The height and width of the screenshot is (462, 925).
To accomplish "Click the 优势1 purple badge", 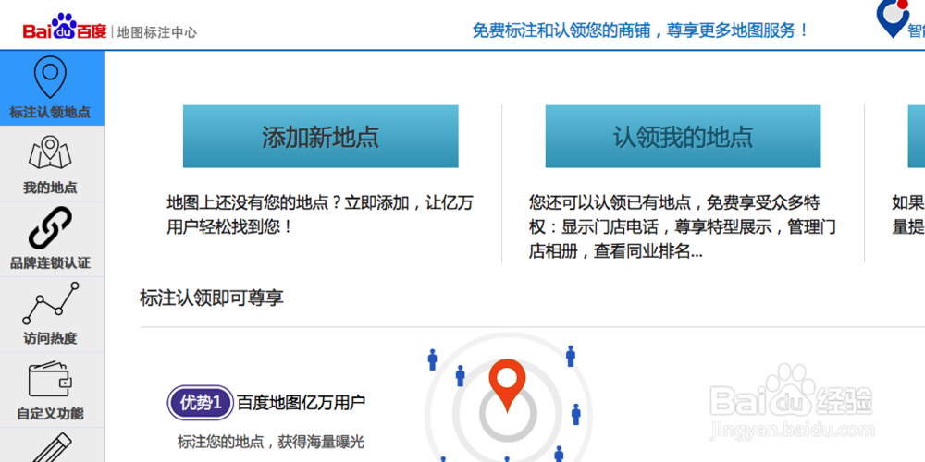I will click(201, 403).
